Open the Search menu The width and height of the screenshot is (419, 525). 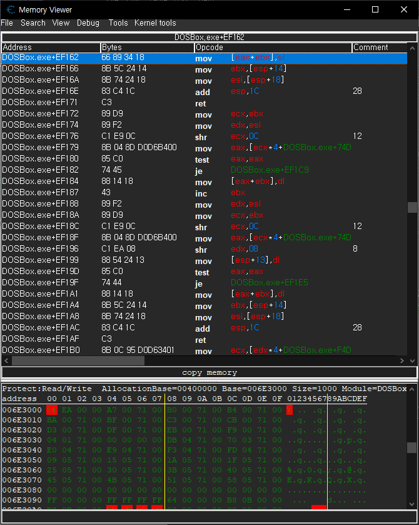(33, 23)
